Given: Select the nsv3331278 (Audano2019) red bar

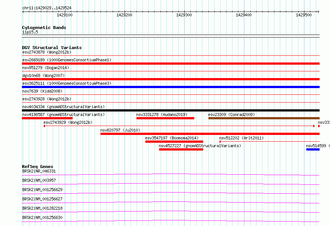Looking at the screenshot, I should [165, 118].
